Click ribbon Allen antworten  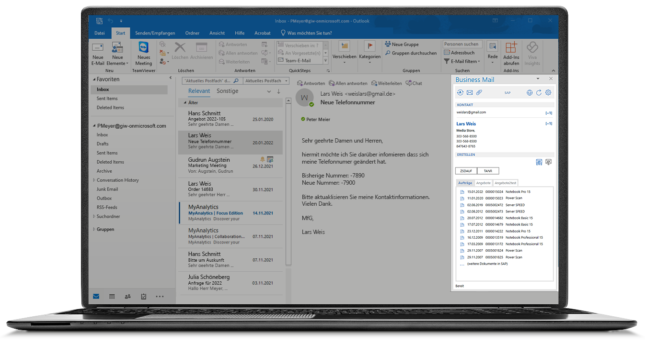click(238, 53)
